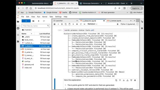Delete the cell trash icon
160x90 pixels.
coord(135,80)
